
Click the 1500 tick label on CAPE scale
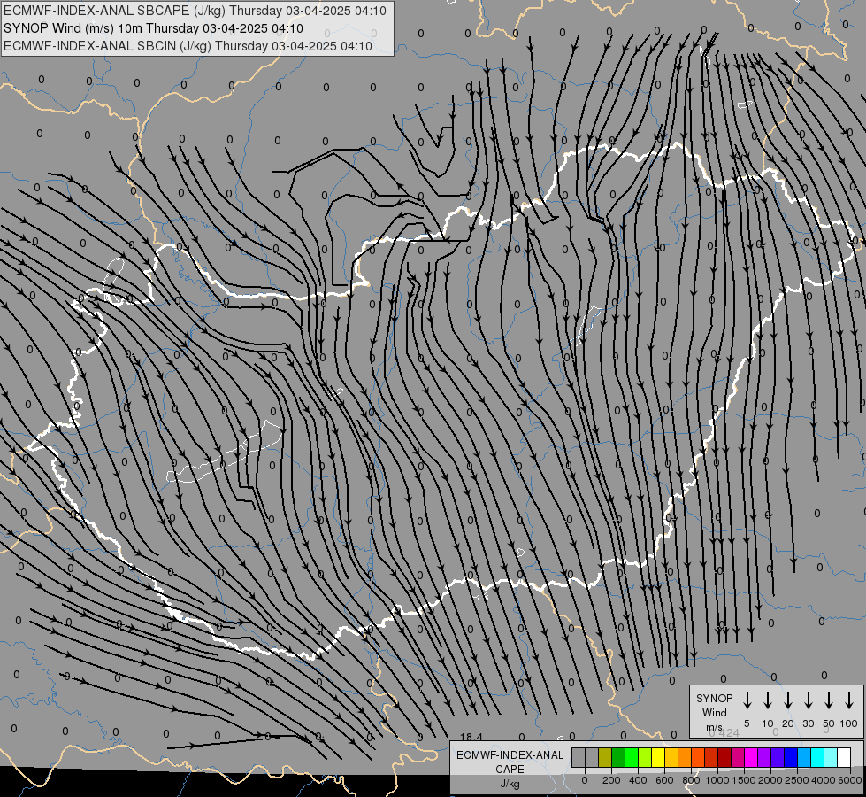tap(743, 780)
